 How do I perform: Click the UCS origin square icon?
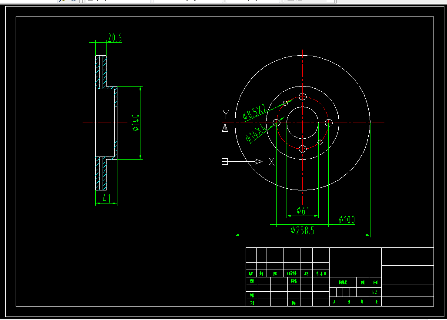(x=225, y=162)
